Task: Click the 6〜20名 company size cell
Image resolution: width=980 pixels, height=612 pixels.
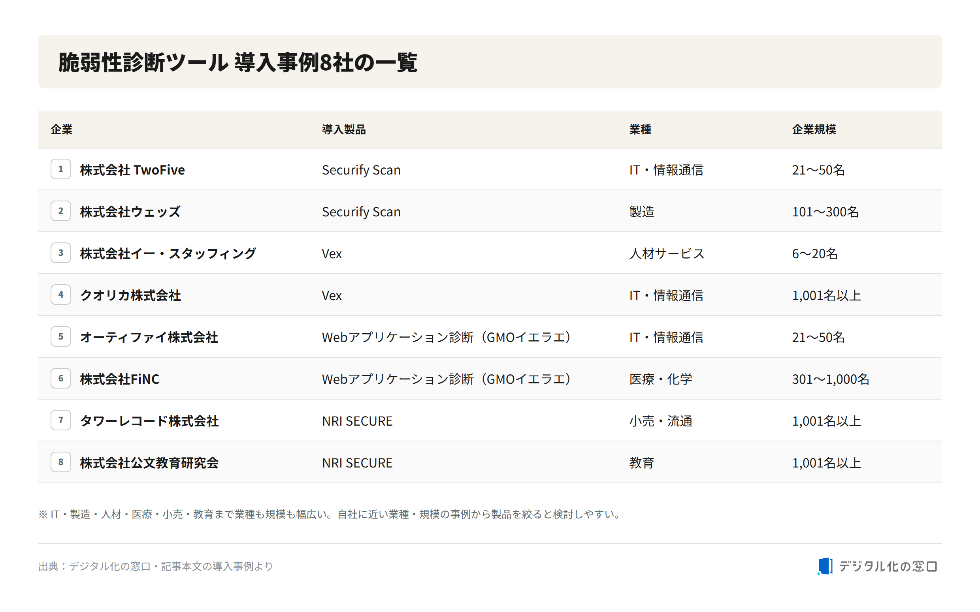Action: (815, 253)
